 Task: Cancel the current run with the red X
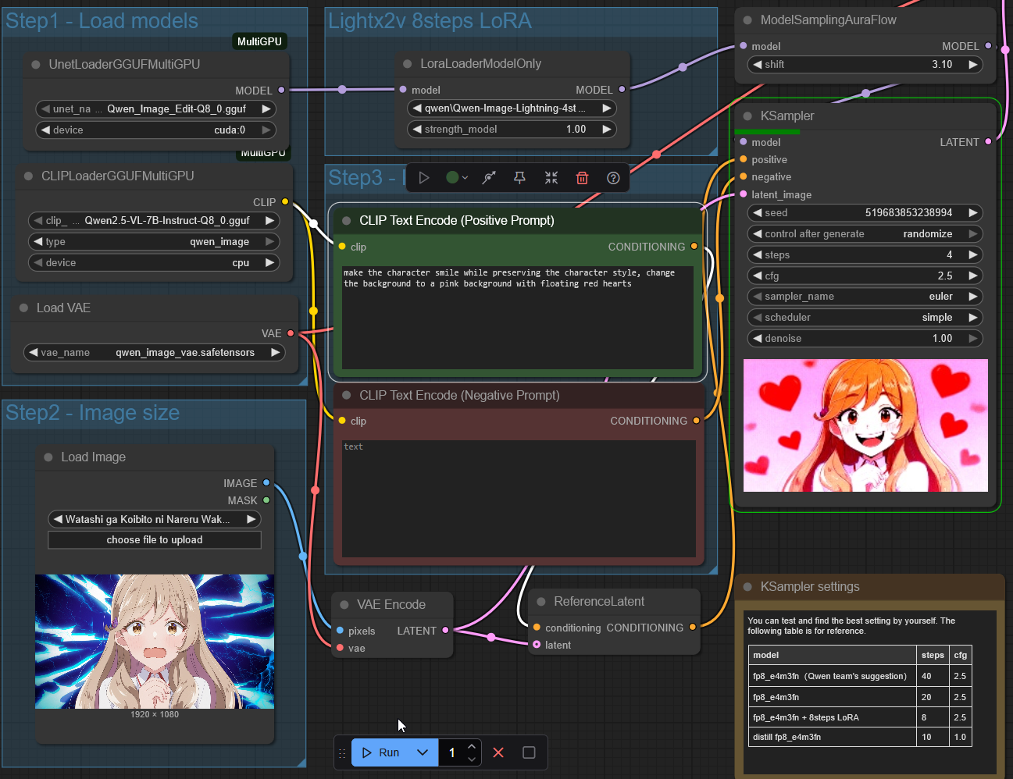coord(498,752)
